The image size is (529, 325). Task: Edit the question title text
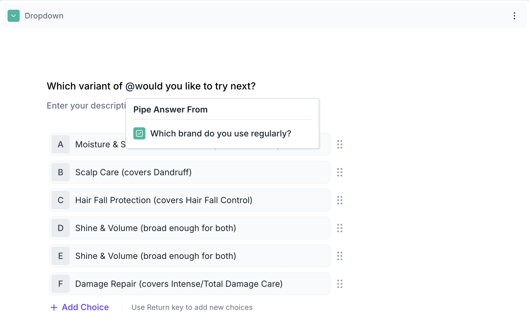pyautogui.click(x=151, y=86)
